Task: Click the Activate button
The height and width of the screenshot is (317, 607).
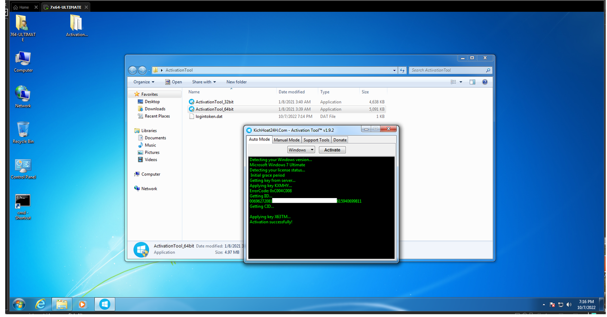Action: point(332,150)
